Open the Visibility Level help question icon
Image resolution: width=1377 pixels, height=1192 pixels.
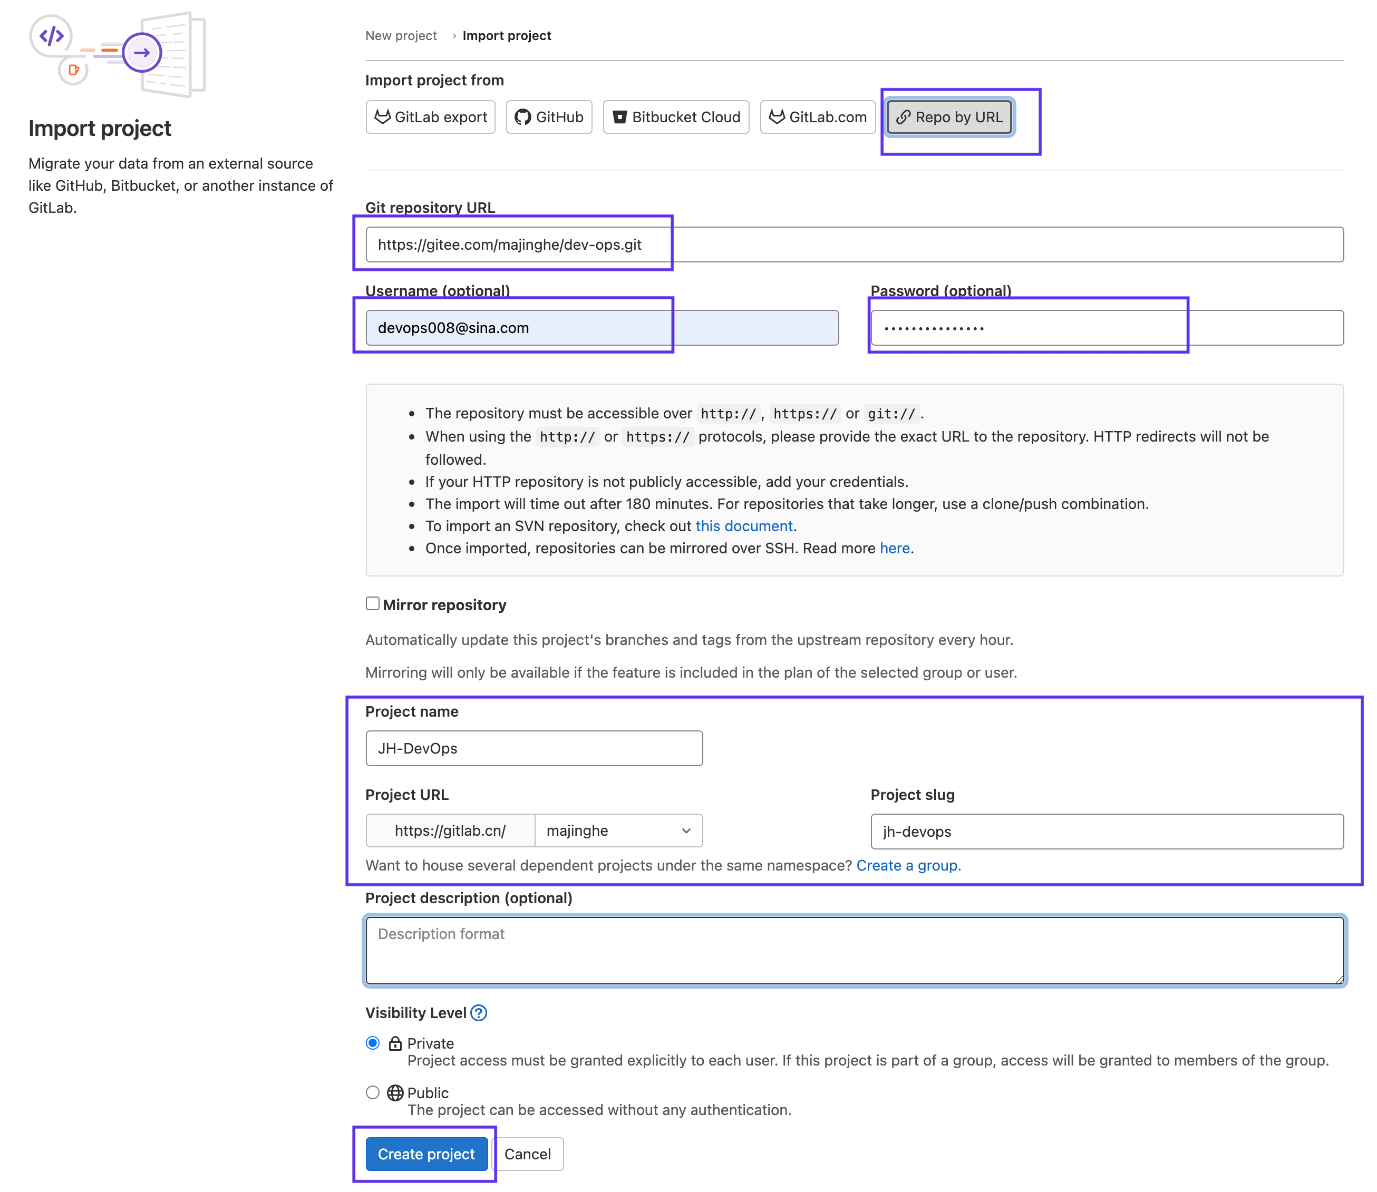coord(479,1013)
